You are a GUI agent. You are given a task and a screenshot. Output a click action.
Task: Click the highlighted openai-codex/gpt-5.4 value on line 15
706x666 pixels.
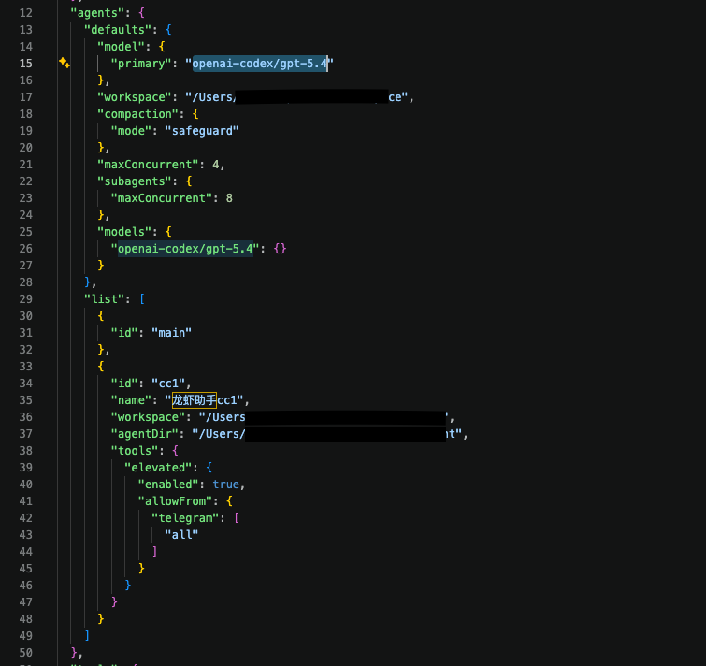coord(260,64)
